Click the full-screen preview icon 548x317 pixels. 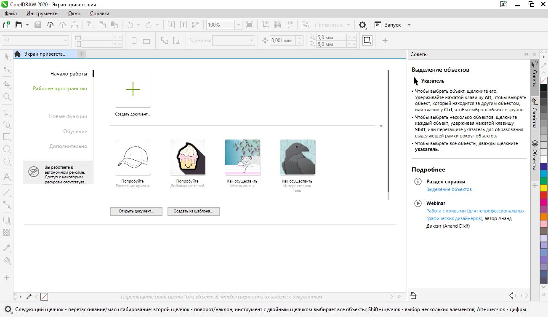point(250,25)
